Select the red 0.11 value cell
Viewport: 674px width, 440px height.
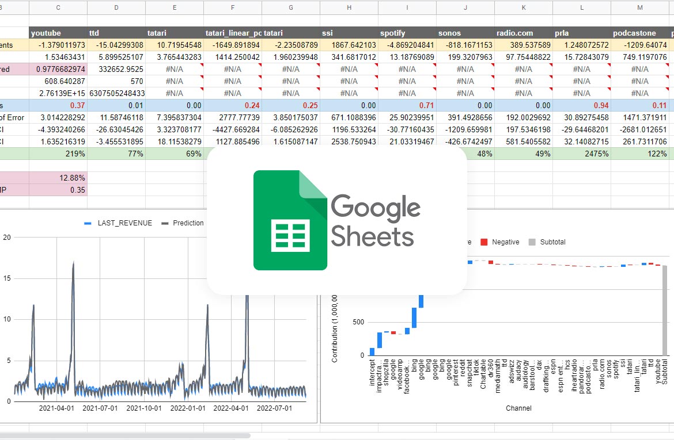pyautogui.click(x=640, y=105)
